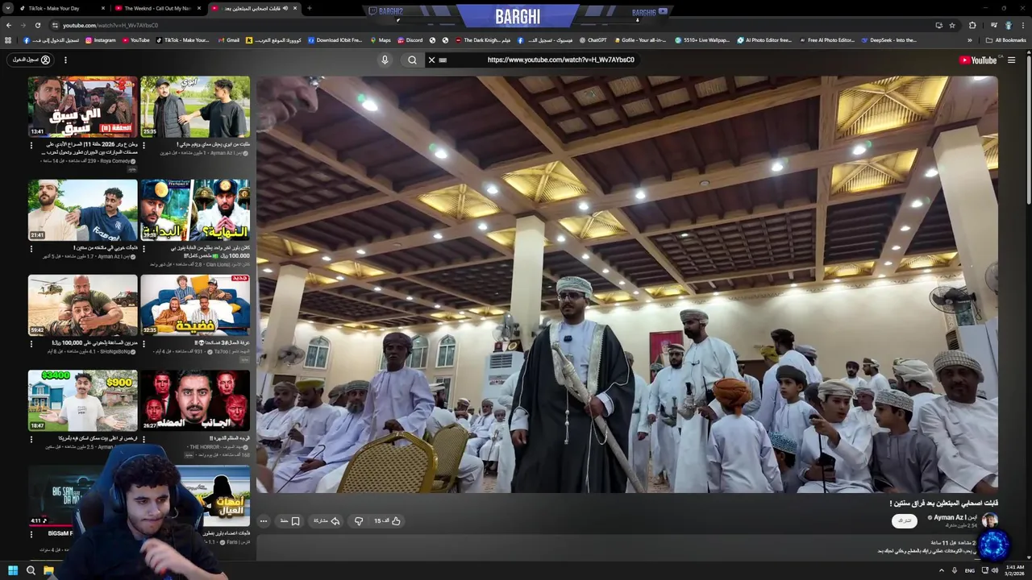Screen dimensions: 1032x580
Task: Open the Windows Start menu
Action: tap(12, 570)
